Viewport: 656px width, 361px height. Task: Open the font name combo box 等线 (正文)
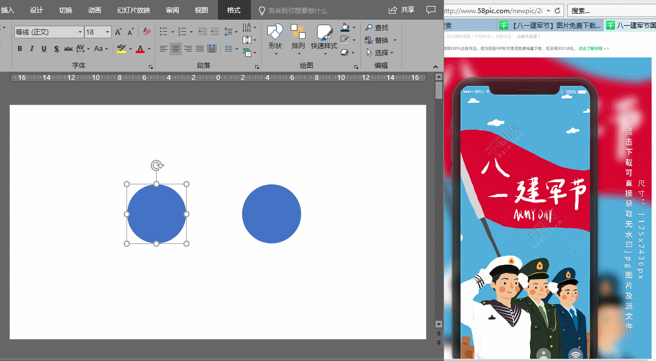pos(49,32)
